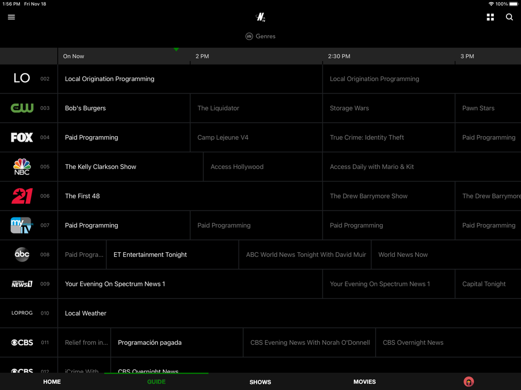Open True Crime: Identity Theft
The height and width of the screenshot is (390, 521).
[x=389, y=137]
